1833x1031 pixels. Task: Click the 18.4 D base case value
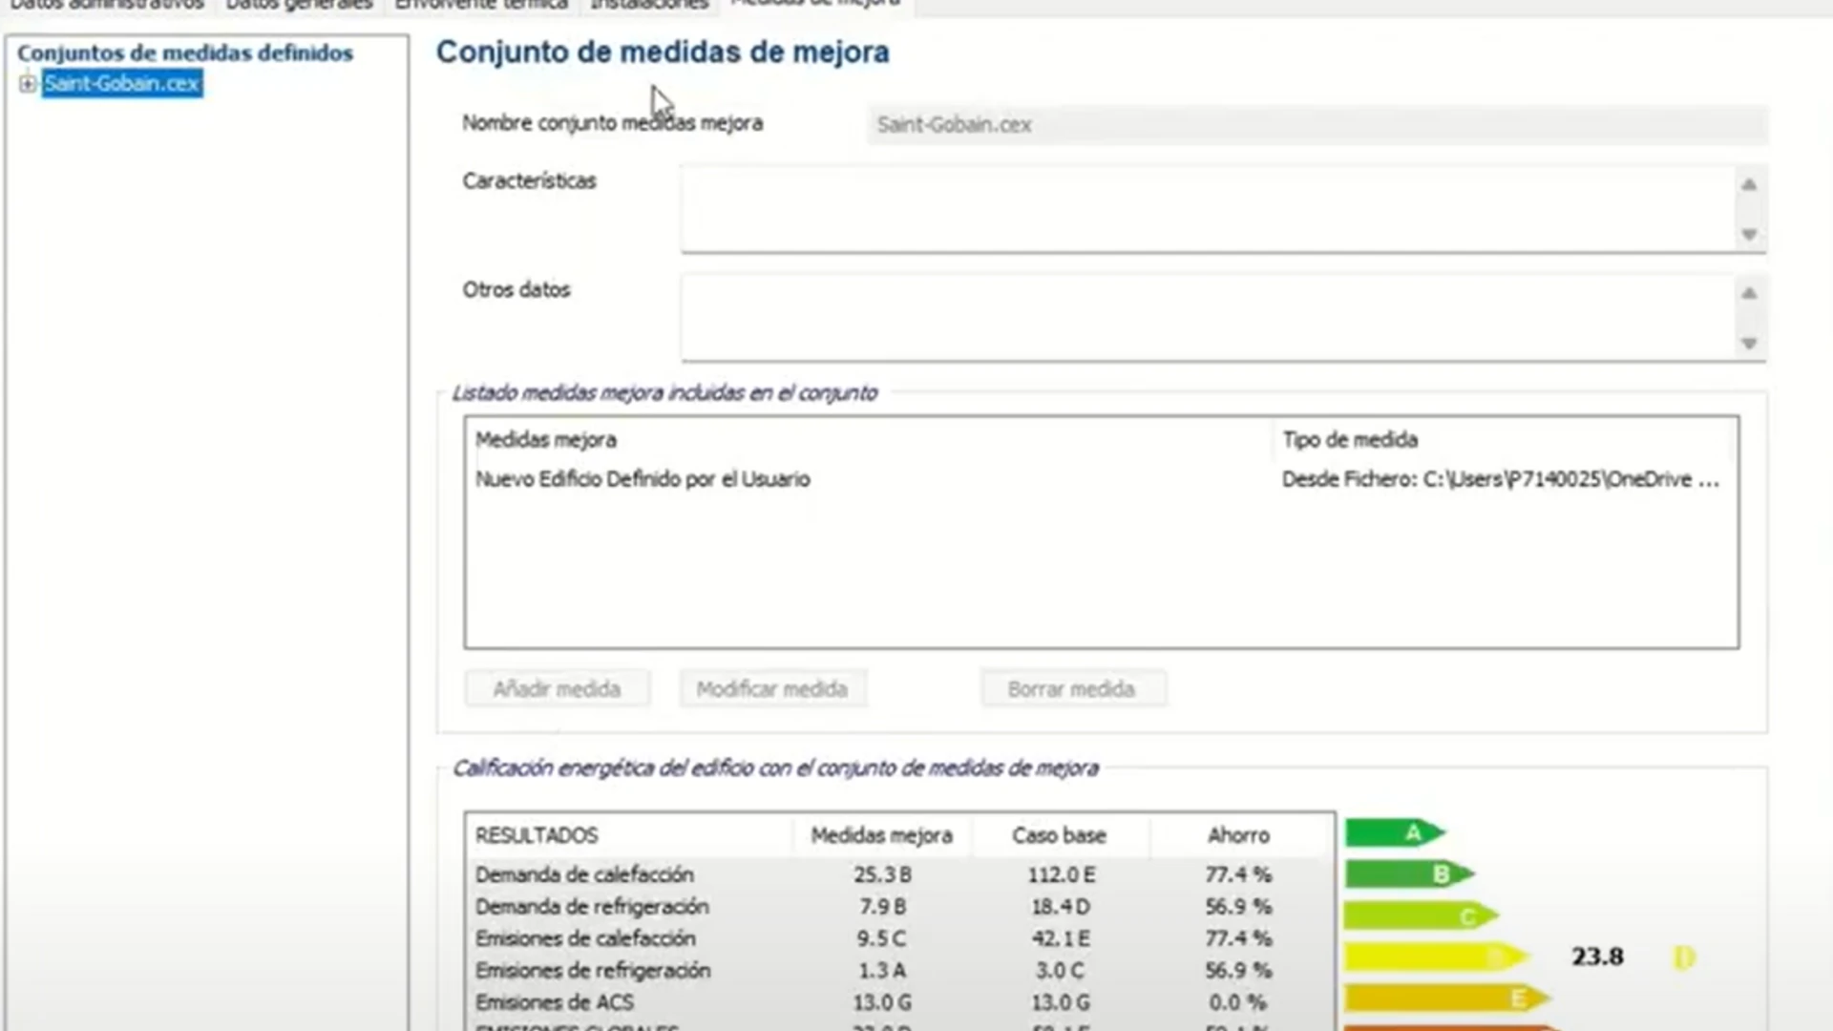pyautogui.click(x=1061, y=906)
